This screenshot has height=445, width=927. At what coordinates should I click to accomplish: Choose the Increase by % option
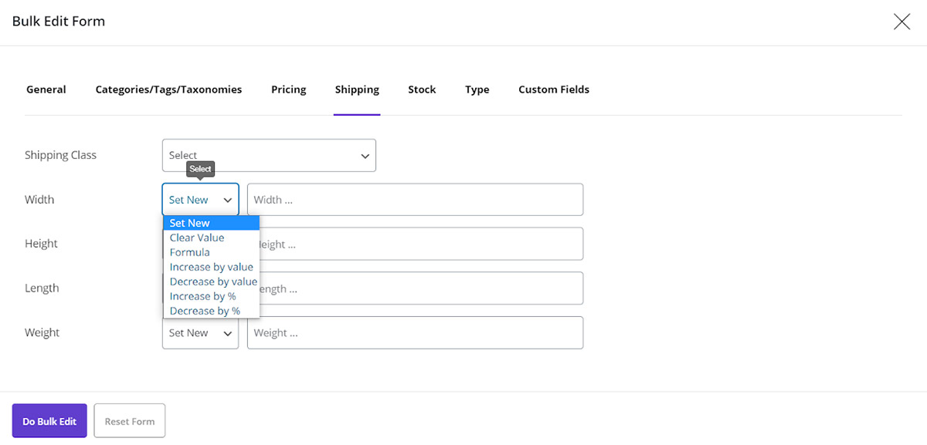click(x=202, y=296)
